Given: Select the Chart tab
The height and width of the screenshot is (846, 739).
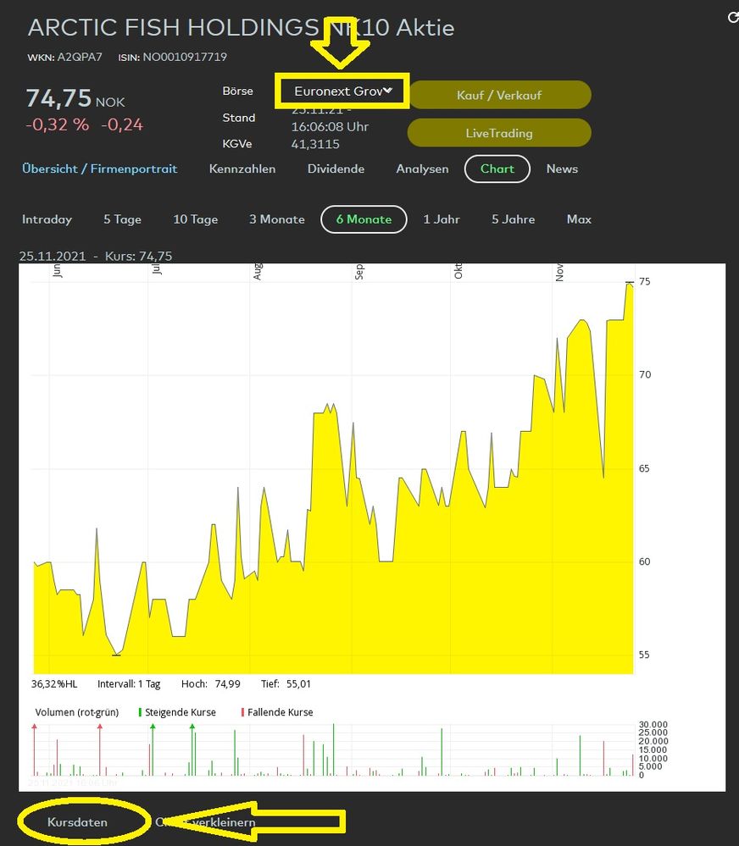Looking at the screenshot, I should [x=497, y=169].
